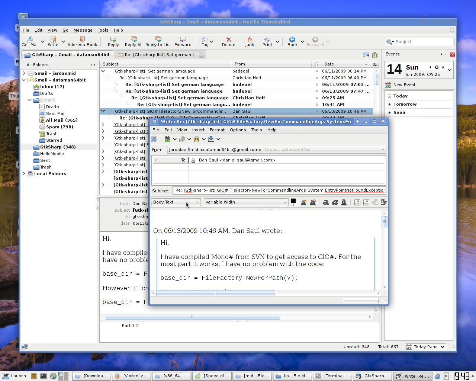Expand Local Folders tree

pos(24,174)
